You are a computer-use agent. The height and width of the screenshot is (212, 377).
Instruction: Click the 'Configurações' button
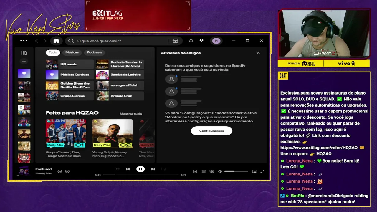point(211,131)
